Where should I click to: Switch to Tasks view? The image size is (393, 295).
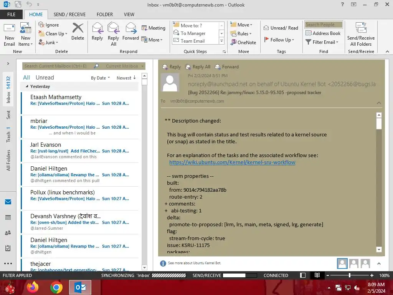(8, 248)
